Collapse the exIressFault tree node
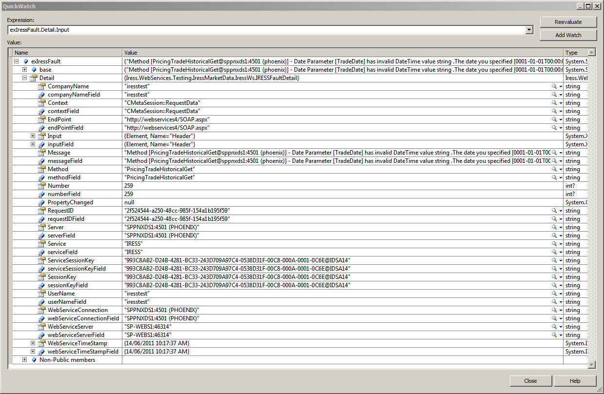The image size is (604, 394). pyautogui.click(x=17, y=61)
